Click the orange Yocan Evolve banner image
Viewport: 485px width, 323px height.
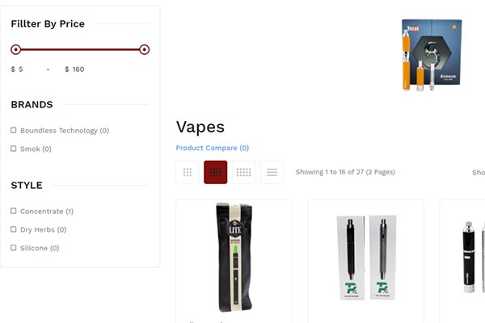[x=432, y=55]
